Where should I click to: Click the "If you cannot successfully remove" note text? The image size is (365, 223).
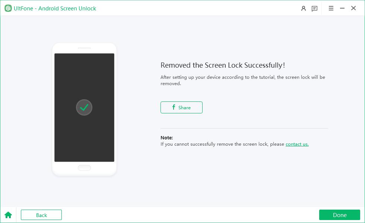222,144
